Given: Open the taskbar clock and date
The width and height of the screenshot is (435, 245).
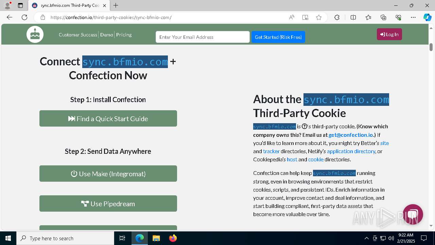Looking at the screenshot, I should pos(406,238).
